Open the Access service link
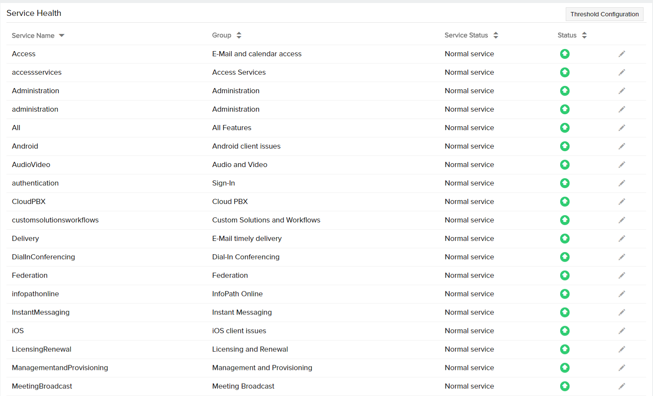Screen dimensions: 653x396 pos(24,54)
